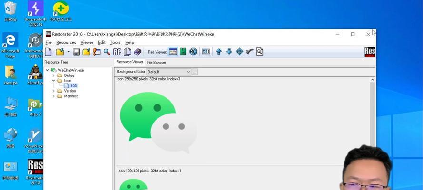Click the ab| text edit mode icon
The image size is (423, 190).
(x=206, y=52)
